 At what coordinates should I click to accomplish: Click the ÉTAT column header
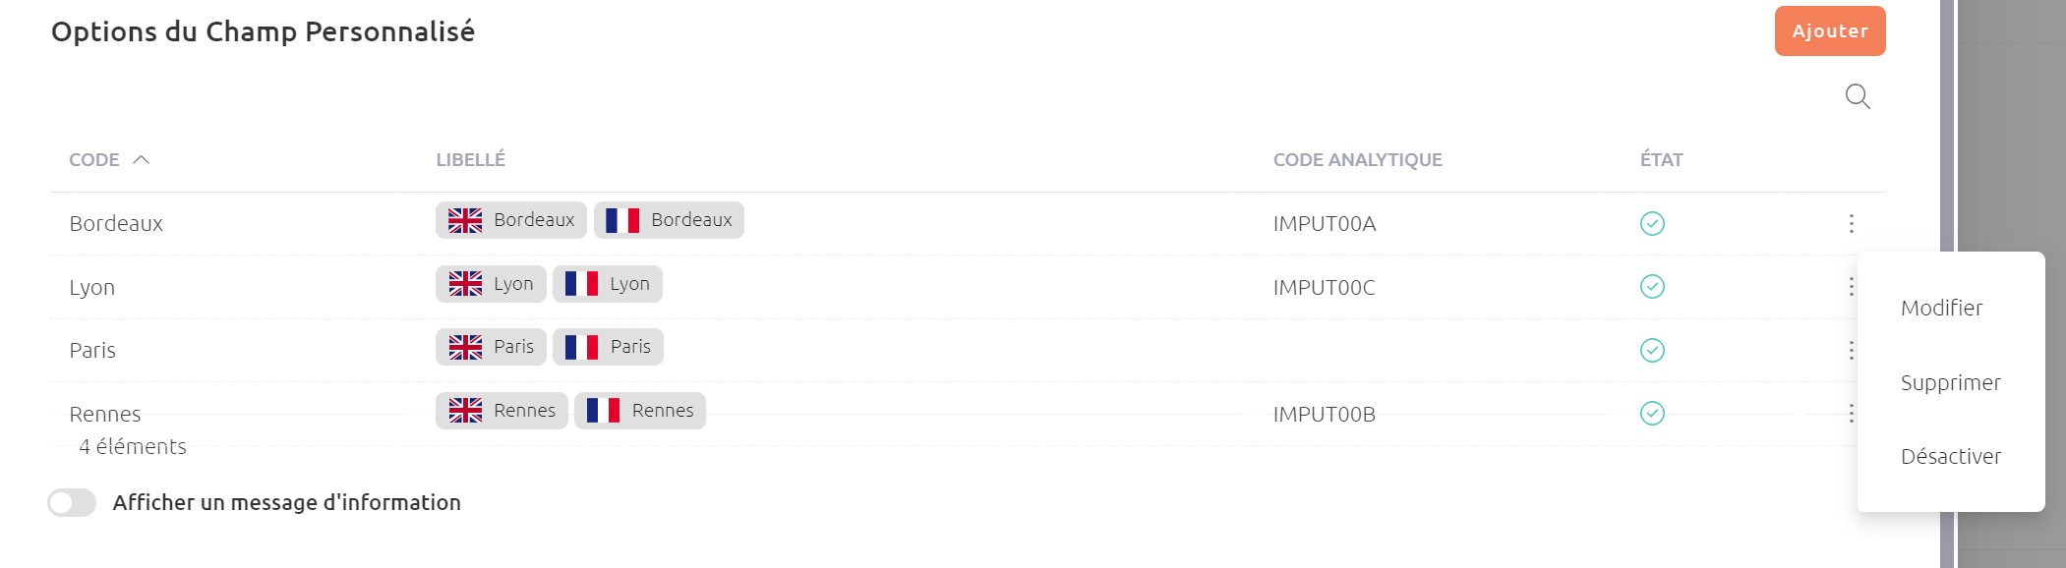point(1662,159)
